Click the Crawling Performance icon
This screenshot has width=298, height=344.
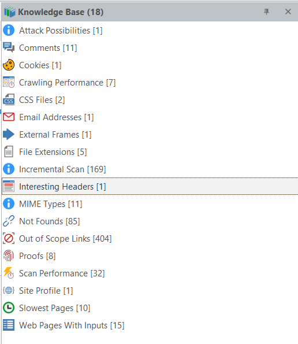[9, 82]
